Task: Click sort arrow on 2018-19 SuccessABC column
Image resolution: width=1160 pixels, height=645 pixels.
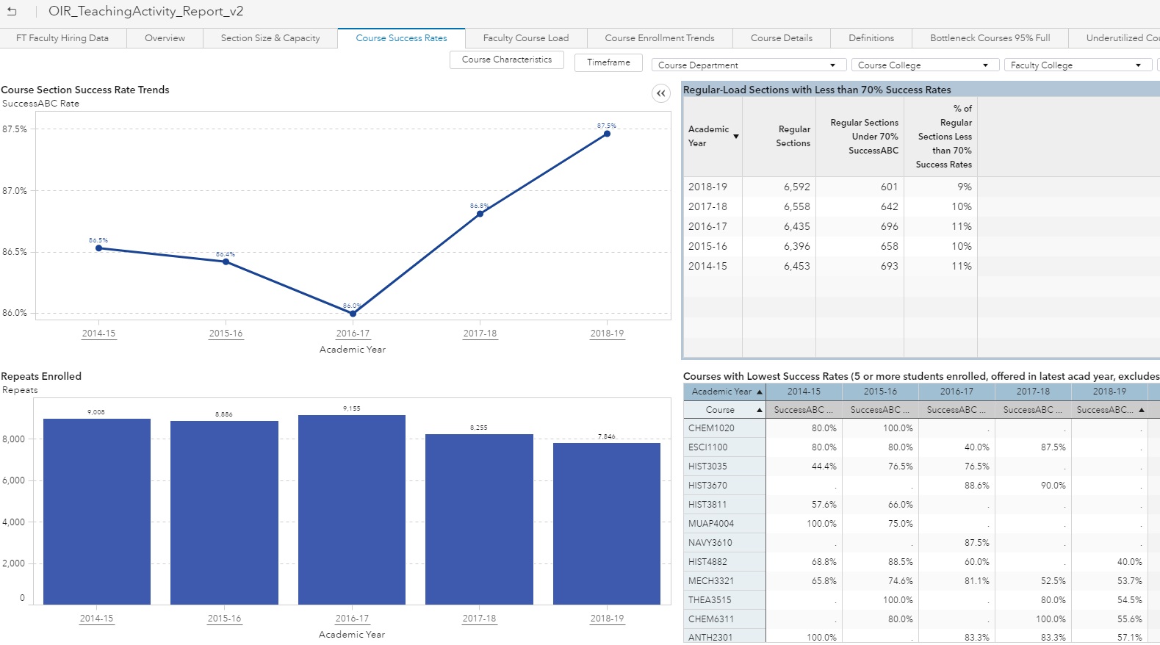Action: click(1142, 410)
